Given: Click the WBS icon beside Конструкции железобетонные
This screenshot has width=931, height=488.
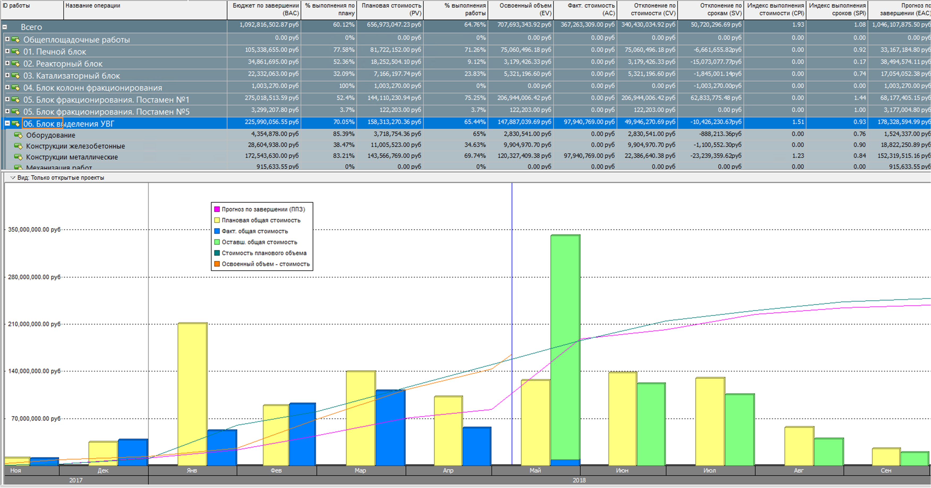Looking at the screenshot, I should pyautogui.click(x=18, y=146).
